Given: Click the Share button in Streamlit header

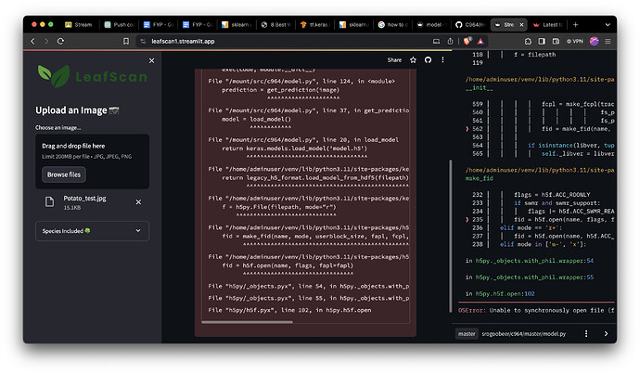Looking at the screenshot, I should click(394, 60).
